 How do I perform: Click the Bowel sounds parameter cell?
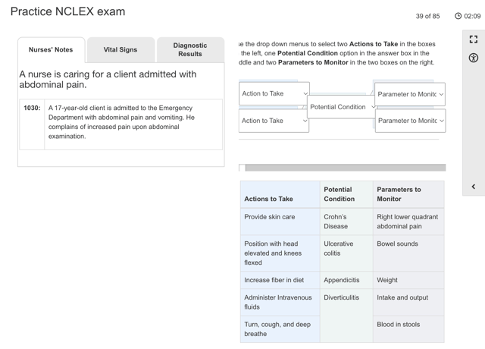(397, 244)
